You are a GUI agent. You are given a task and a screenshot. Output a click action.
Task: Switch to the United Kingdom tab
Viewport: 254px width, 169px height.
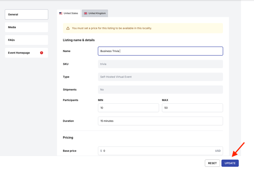click(95, 13)
